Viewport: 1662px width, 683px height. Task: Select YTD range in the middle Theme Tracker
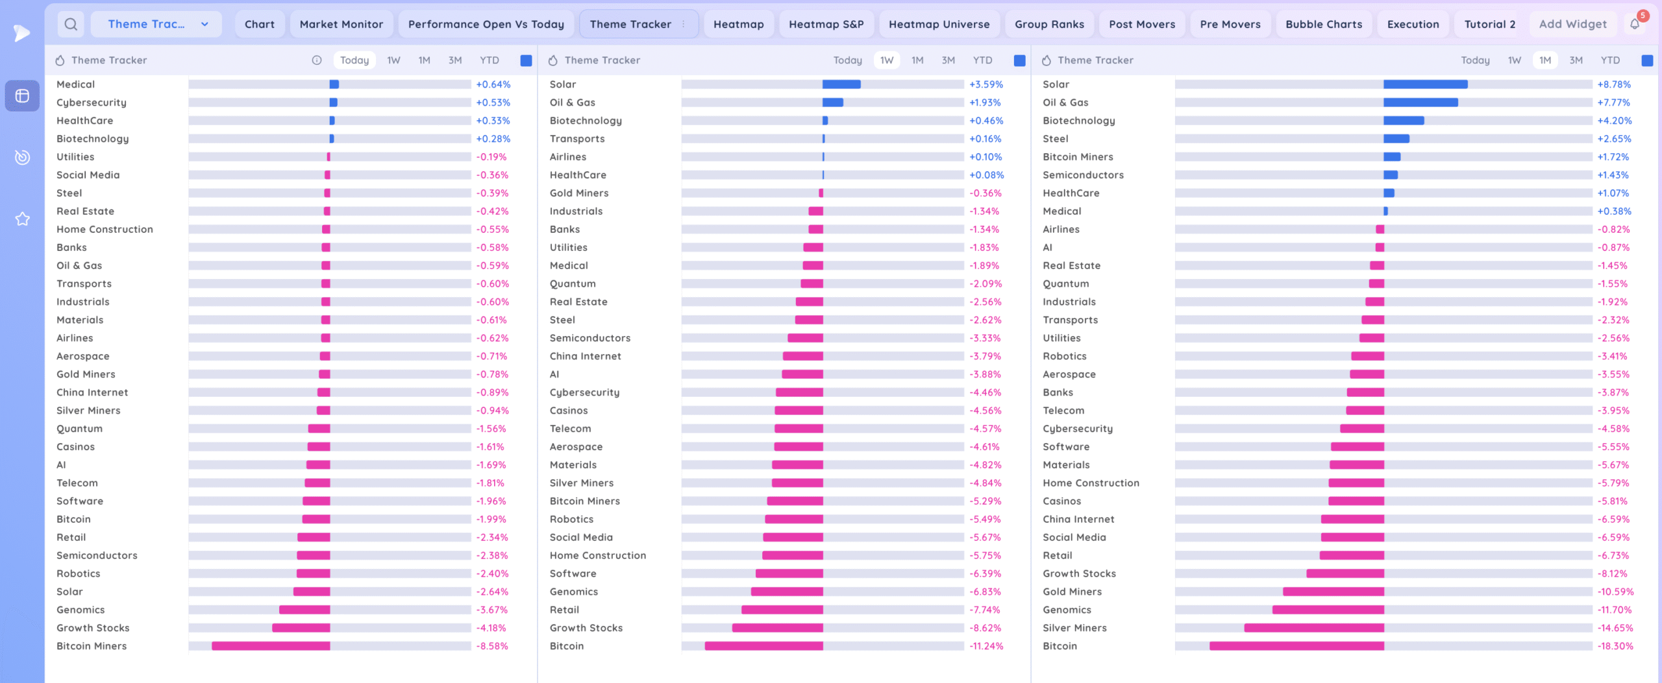[982, 60]
